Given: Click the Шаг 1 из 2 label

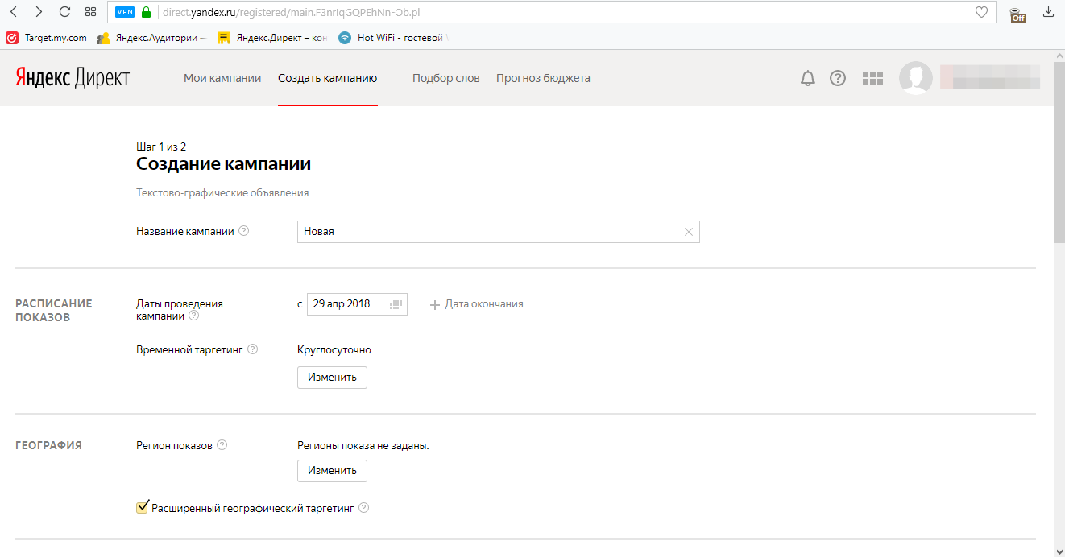Looking at the screenshot, I should tap(161, 146).
